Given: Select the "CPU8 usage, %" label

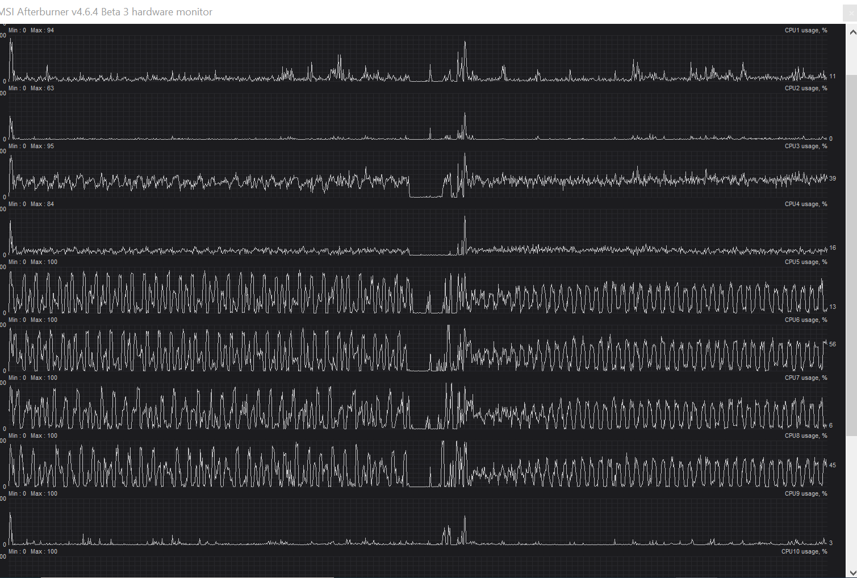Looking at the screenshot, I should 806,436.
